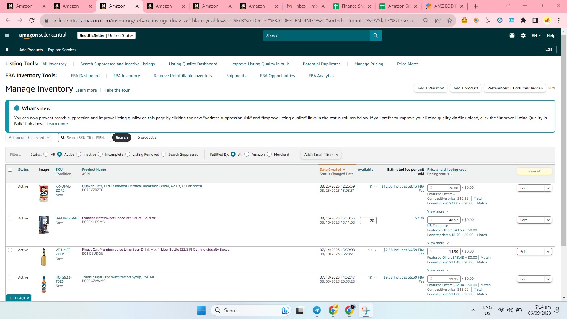Open the mail messages icon
Screen dimensions: 567x319
pyautogui.click(x=512, y=35)
